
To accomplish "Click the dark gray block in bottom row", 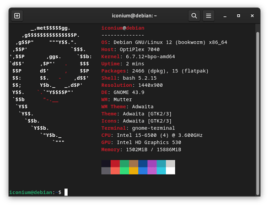I will [x=106, y=171].
